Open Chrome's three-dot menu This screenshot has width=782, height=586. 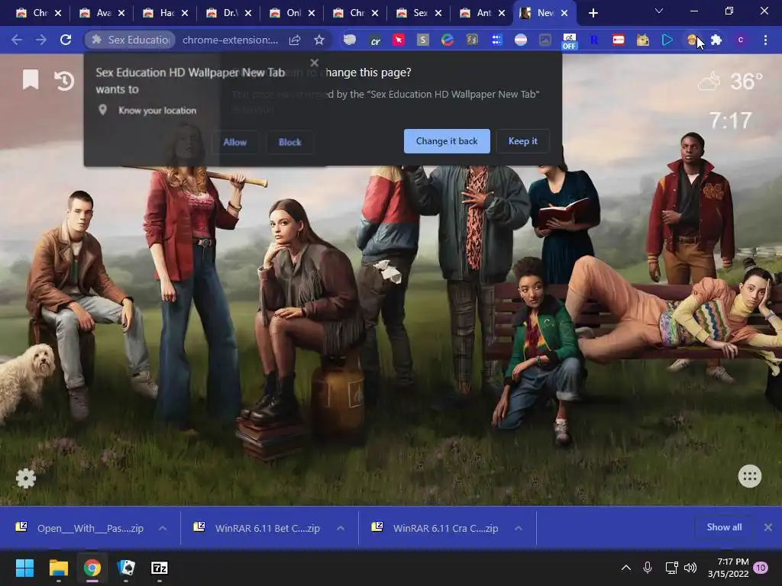[x=765, y=40]
